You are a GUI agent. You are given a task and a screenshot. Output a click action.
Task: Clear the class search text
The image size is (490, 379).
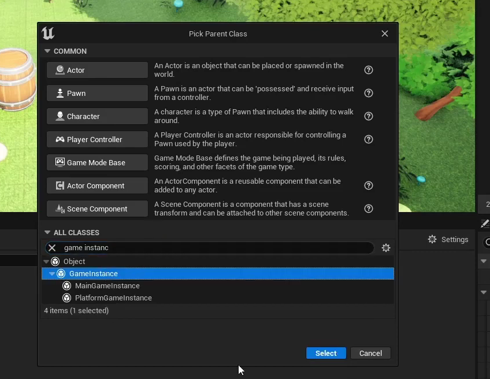(52, 248)
